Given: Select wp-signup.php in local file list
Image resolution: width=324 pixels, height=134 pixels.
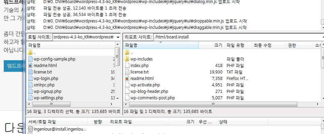Looking at the screenshot, I should 47,91.
